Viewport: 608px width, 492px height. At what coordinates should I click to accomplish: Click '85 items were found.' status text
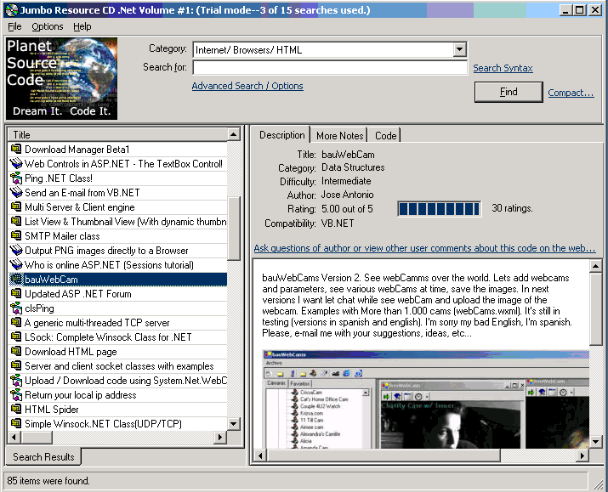48,481
